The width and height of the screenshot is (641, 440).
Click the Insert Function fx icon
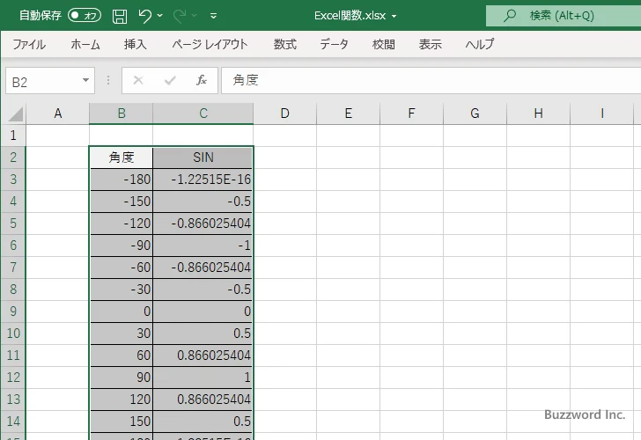[202, 80]
